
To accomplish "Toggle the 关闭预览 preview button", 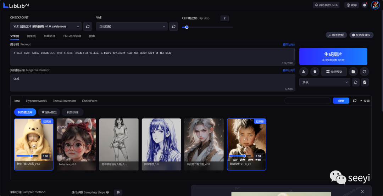I will pyautogui.click(x=334, y=72).
